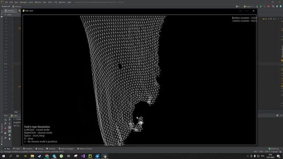
Task: Open the Problems tool window tab
Action: pyautogui.click(x=28, y=149)
